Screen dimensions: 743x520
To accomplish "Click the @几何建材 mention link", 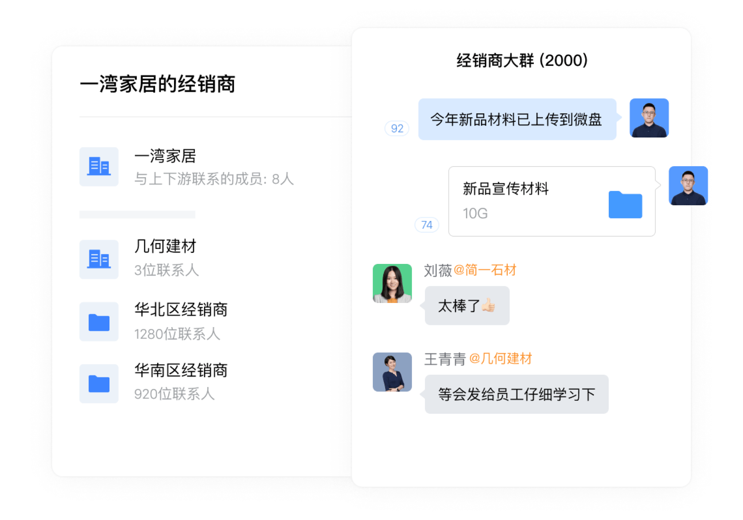I will 500,359.
